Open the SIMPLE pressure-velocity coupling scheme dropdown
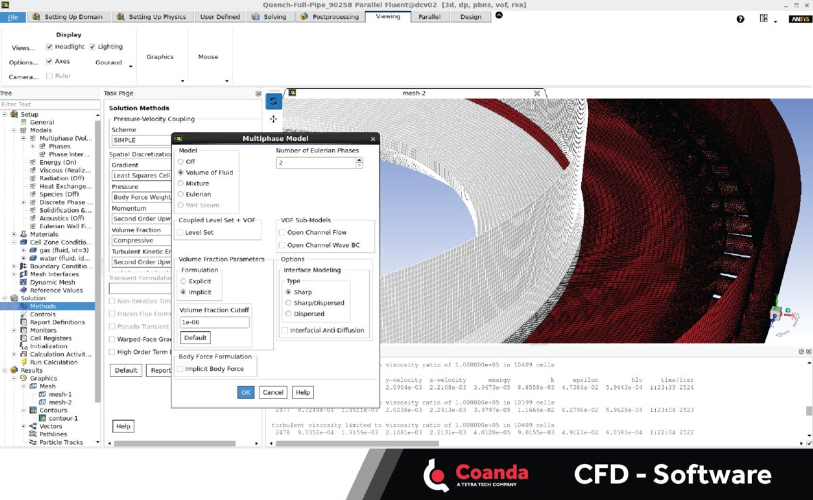The height and width of the screenshot is (500, 813). click(x=140, y=140)
